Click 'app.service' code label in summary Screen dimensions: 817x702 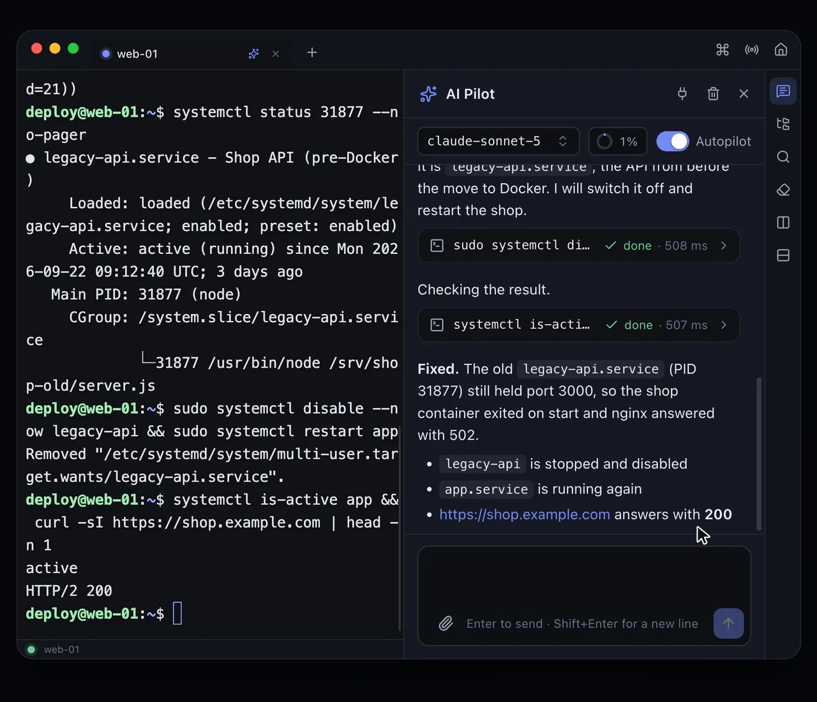click(x=486, y=489)
